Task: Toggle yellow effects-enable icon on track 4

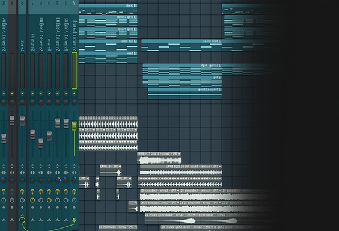Action: [58, 191]
